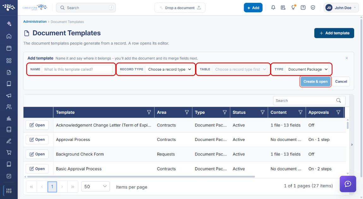Click the Administration breadcrumb link
The height and width of the screenshot is (199, 363).
pos(35,21)
